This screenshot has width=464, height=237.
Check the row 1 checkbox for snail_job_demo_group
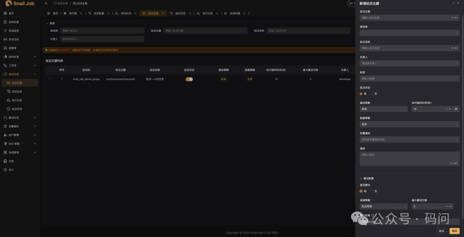pyautogui.click(x=50, y=79)
